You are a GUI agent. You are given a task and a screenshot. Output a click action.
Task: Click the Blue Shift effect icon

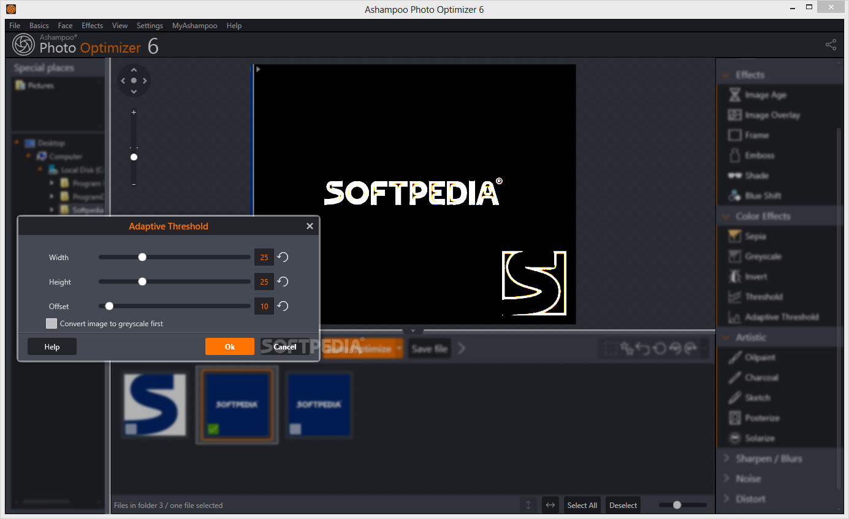tap(734, 196)
